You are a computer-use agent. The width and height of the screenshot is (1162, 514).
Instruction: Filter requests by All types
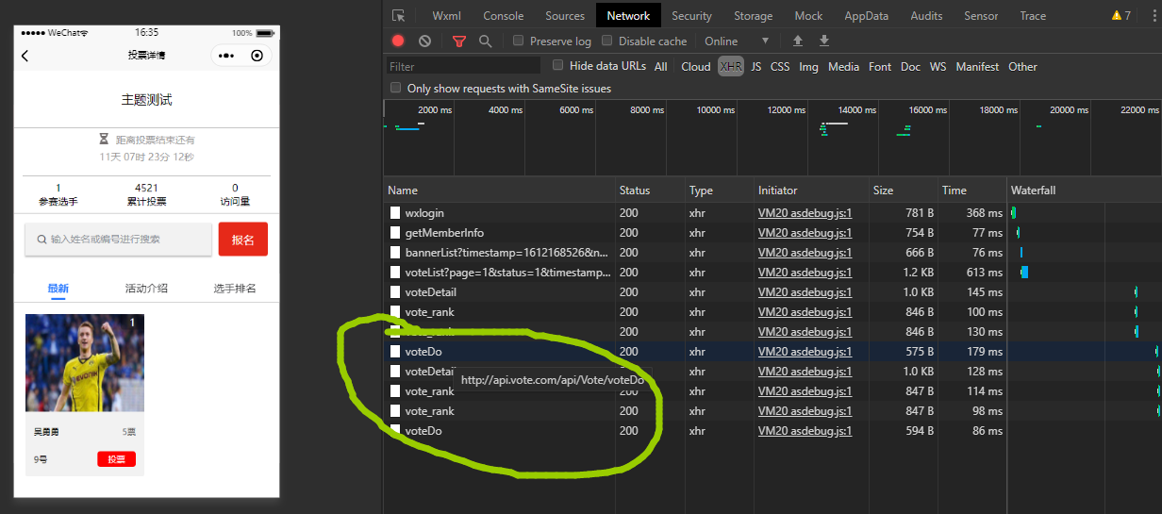[x=660, y=66]
